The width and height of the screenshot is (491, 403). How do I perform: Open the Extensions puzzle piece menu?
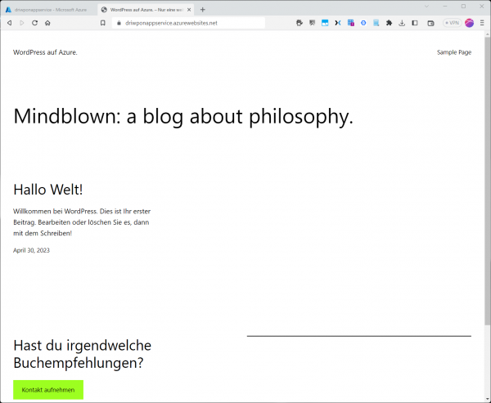[389, 23]
